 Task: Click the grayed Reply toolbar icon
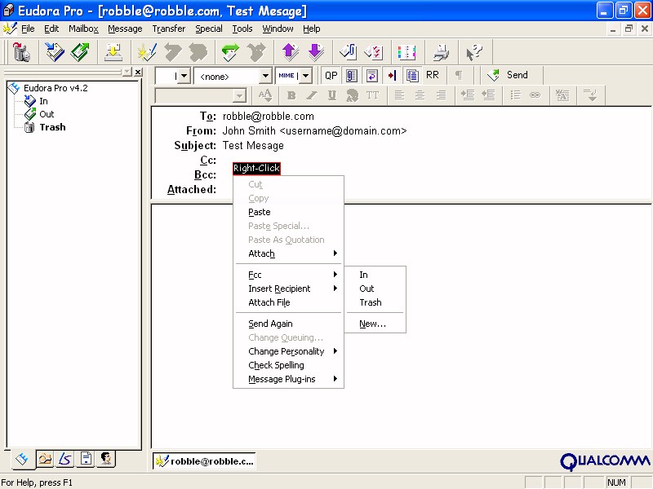(173, 52)
